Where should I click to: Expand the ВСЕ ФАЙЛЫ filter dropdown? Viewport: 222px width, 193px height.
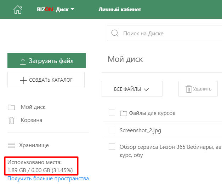click(131, 89)
